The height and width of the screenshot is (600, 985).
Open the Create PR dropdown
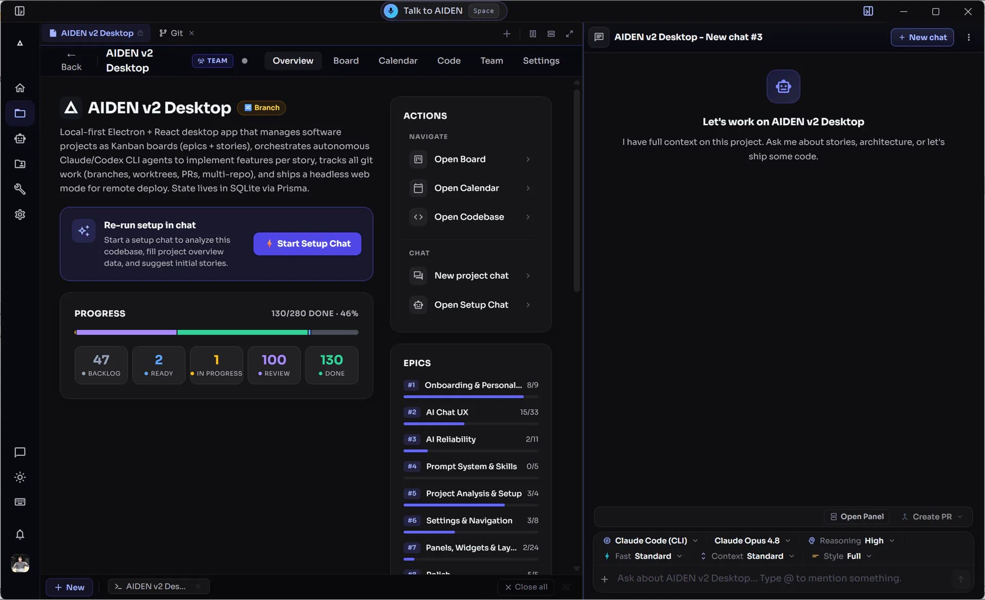[932, 516]
